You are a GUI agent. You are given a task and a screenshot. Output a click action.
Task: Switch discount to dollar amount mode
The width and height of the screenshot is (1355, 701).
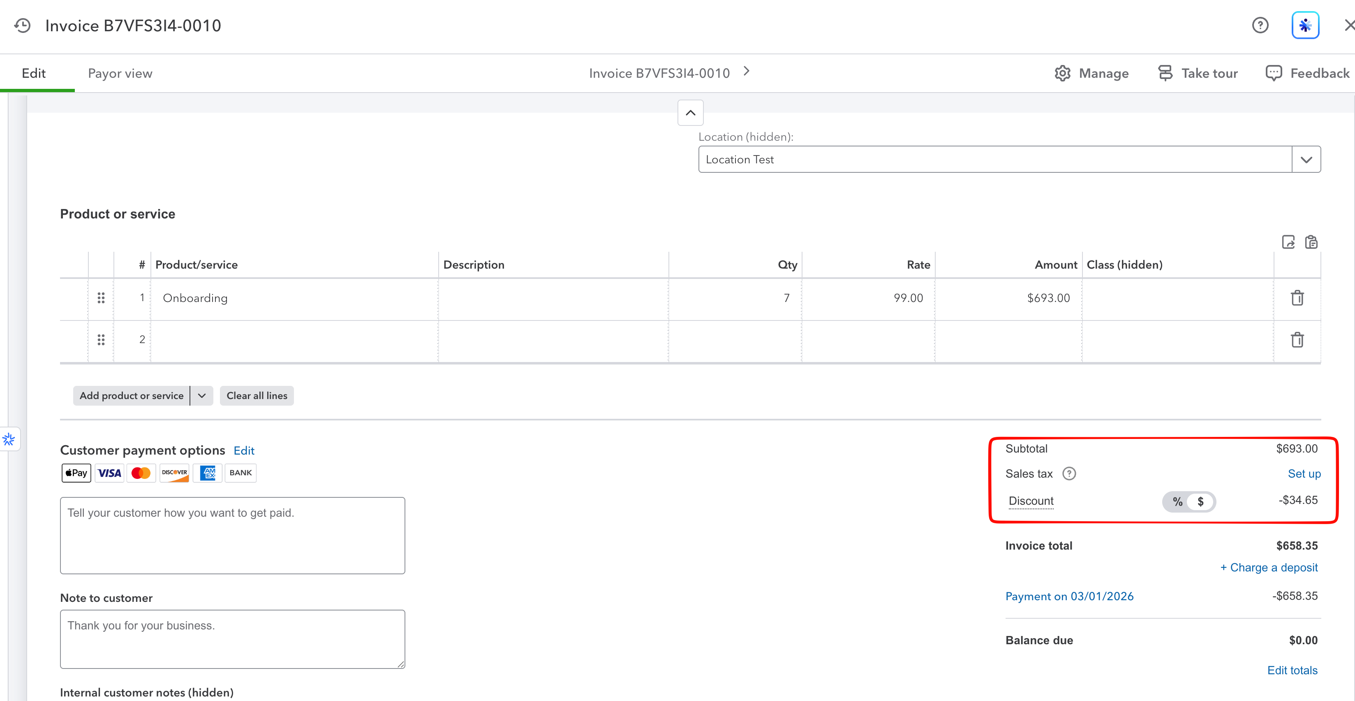(x=1200, y=501)
